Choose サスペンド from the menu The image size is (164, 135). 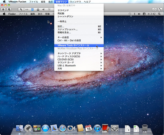[79, 10]
